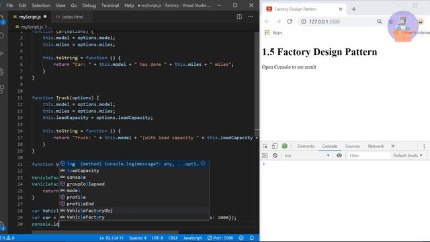This screenshot has width=430, height=242.
Task: Open the Extensions view in activity bar
Action: 2,89
